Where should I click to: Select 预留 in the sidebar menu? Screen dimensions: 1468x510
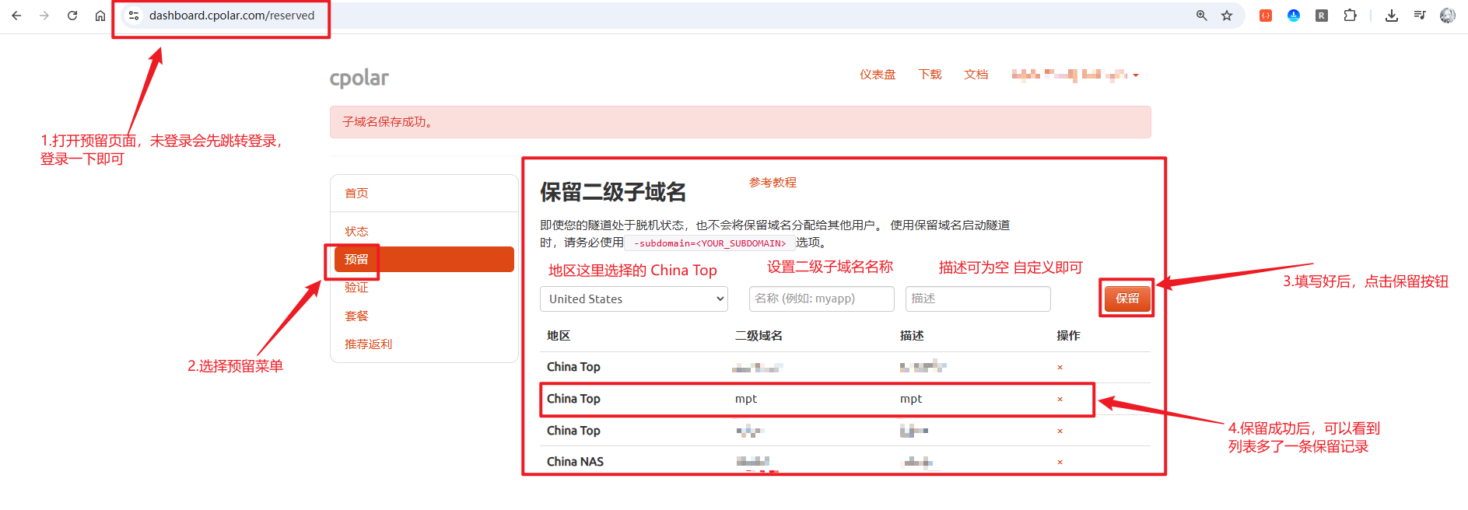click(x=424, y=260)
